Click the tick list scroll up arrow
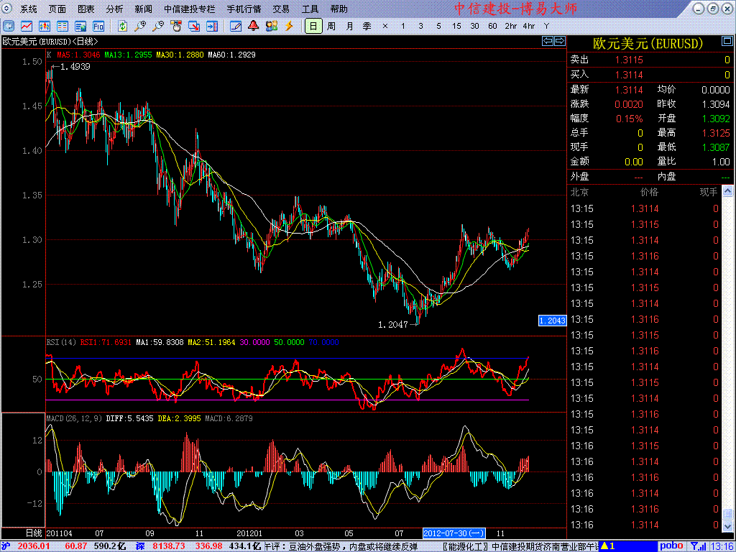This screenshot has height=552, width=736. 727,190
